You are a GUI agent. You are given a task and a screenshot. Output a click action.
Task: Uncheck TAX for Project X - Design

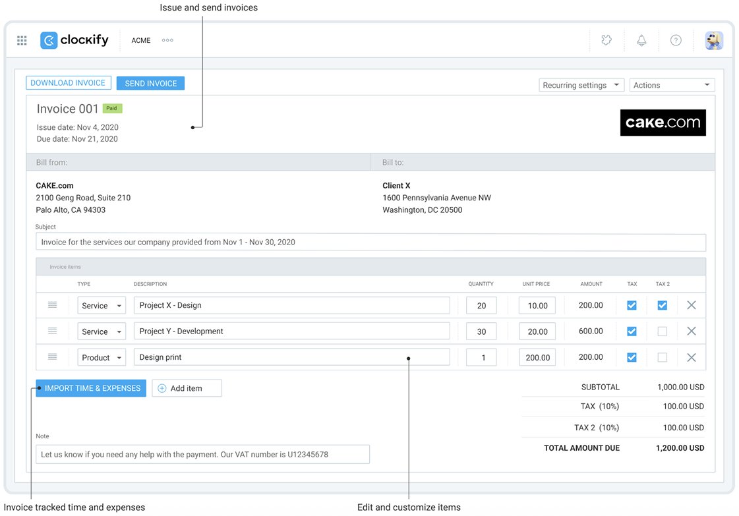pos(632,304)
